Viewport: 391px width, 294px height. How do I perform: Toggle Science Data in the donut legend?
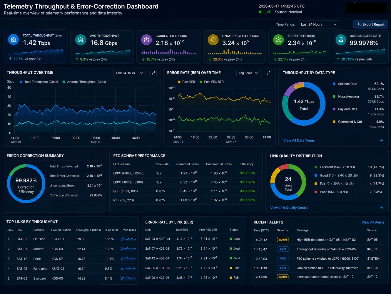[345, 84]
